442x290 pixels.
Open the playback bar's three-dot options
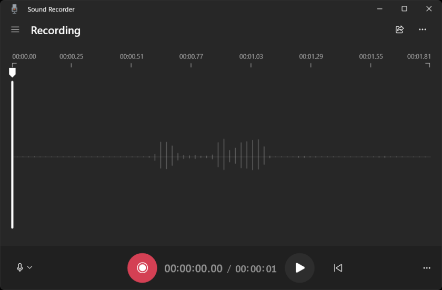(427, 268)
